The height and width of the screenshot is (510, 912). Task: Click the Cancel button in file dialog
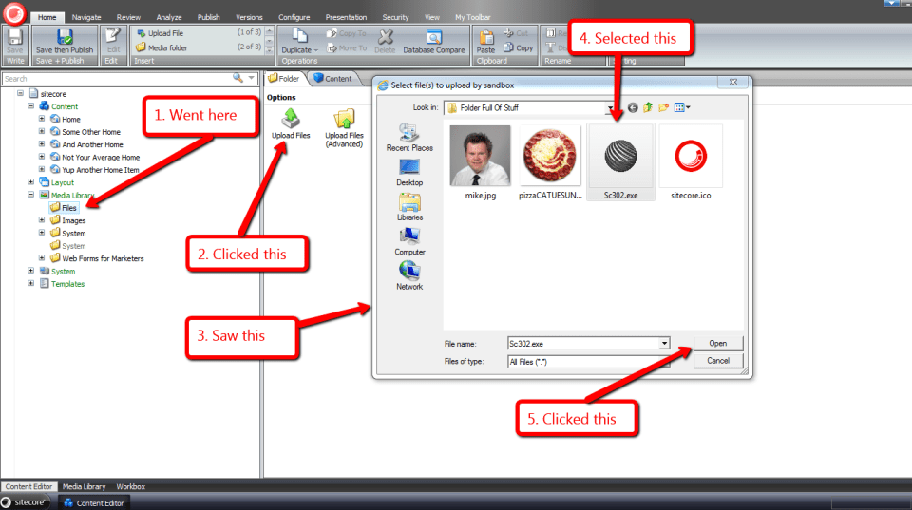click(717, 361)
